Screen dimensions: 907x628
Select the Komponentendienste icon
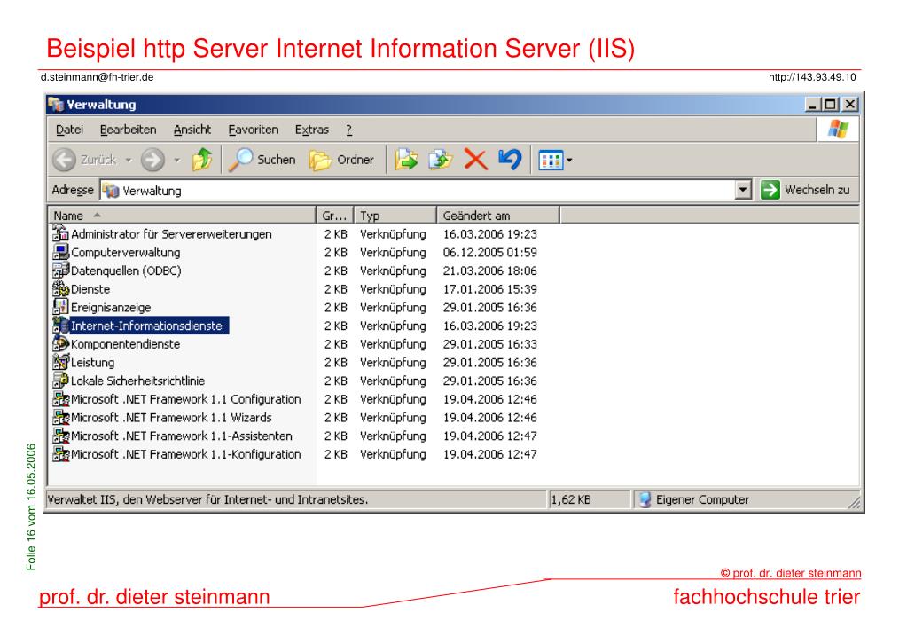61,344
